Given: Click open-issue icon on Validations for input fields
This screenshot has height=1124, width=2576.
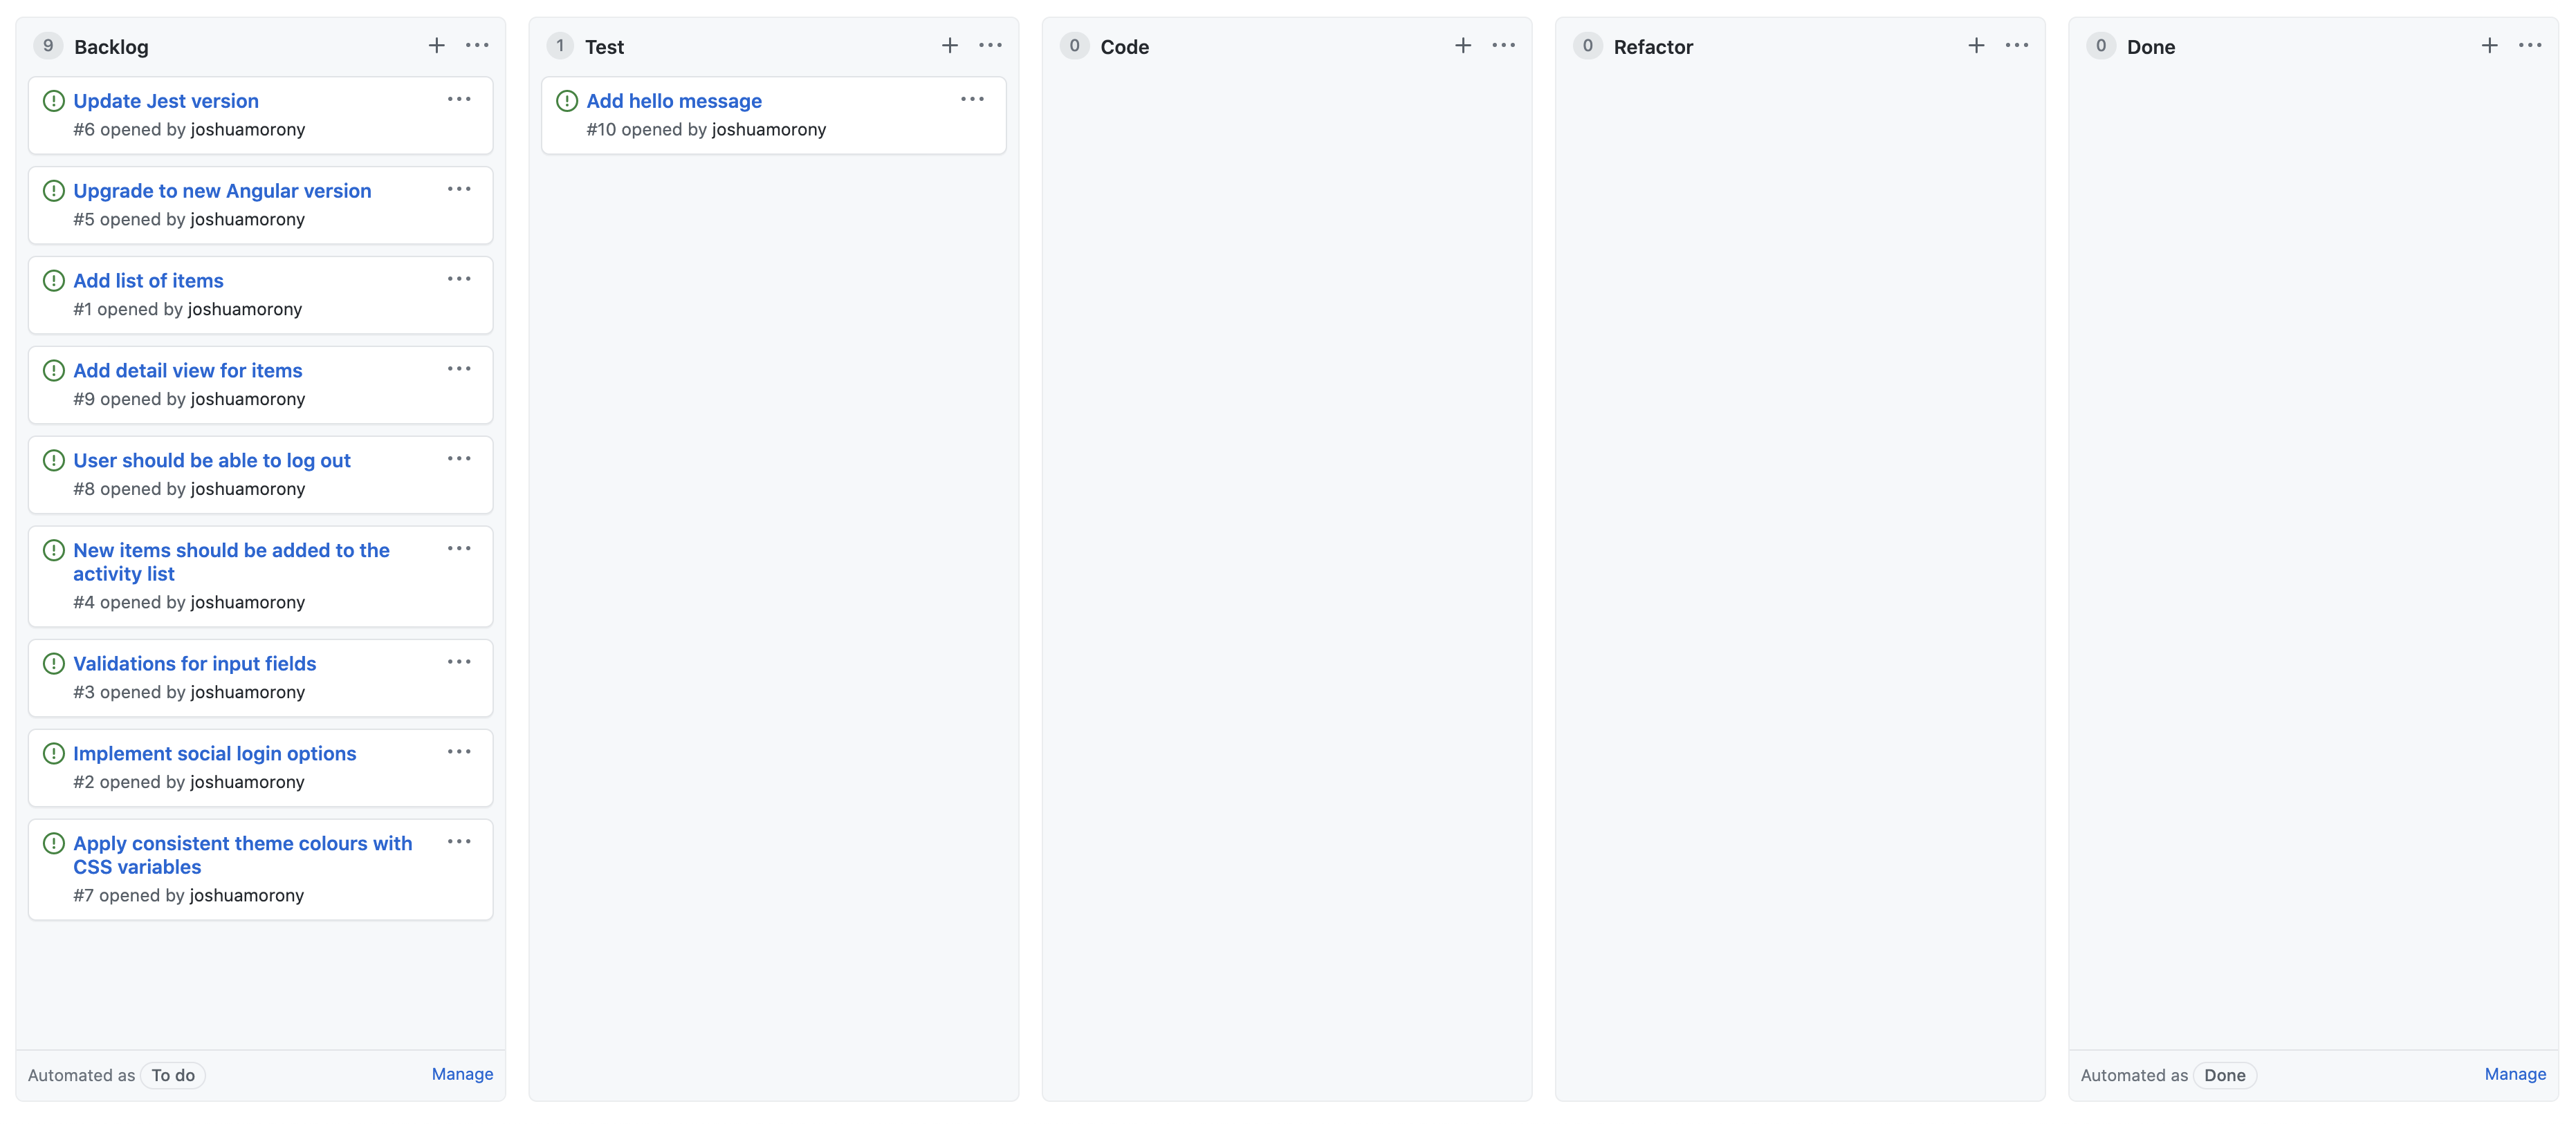Looking at the screenshot, I should coord(54,664).
